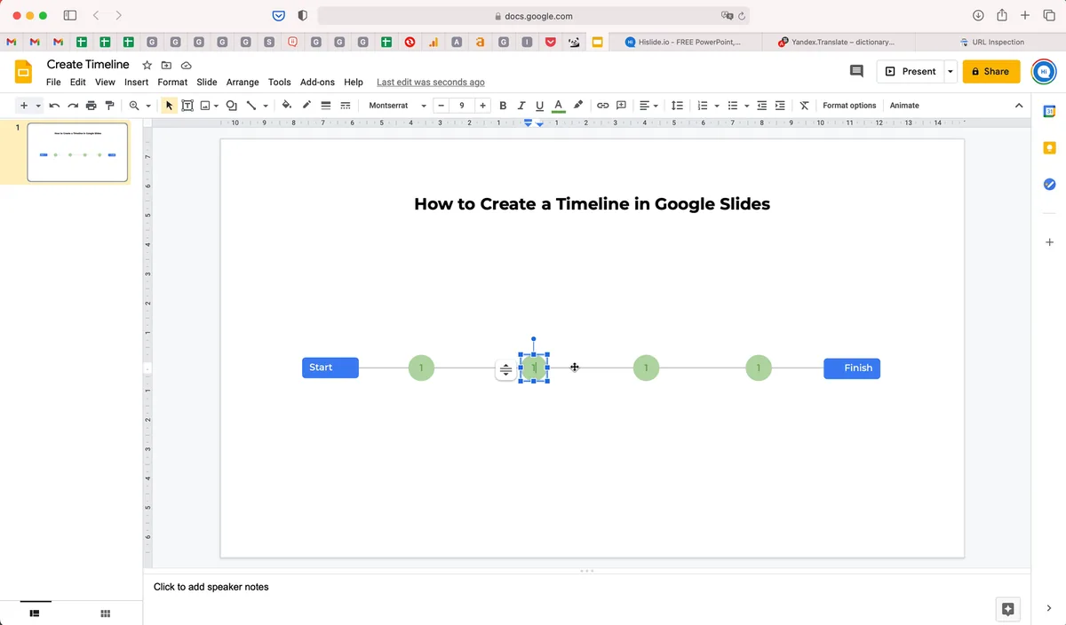Toggle italic formatting
The height and width of the screenshot is (625, 1066).
pos(521,106)
